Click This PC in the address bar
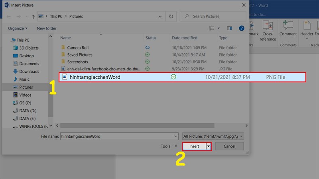The image size is (319, 179). point(56,16)
